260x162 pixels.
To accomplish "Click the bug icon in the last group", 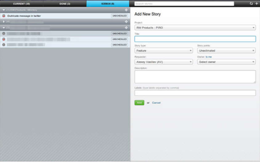I will coord(4,39).
